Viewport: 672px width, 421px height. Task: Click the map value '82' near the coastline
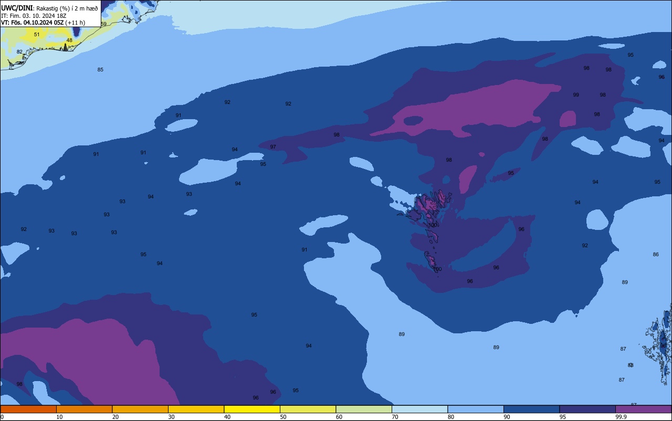(19, 51)
